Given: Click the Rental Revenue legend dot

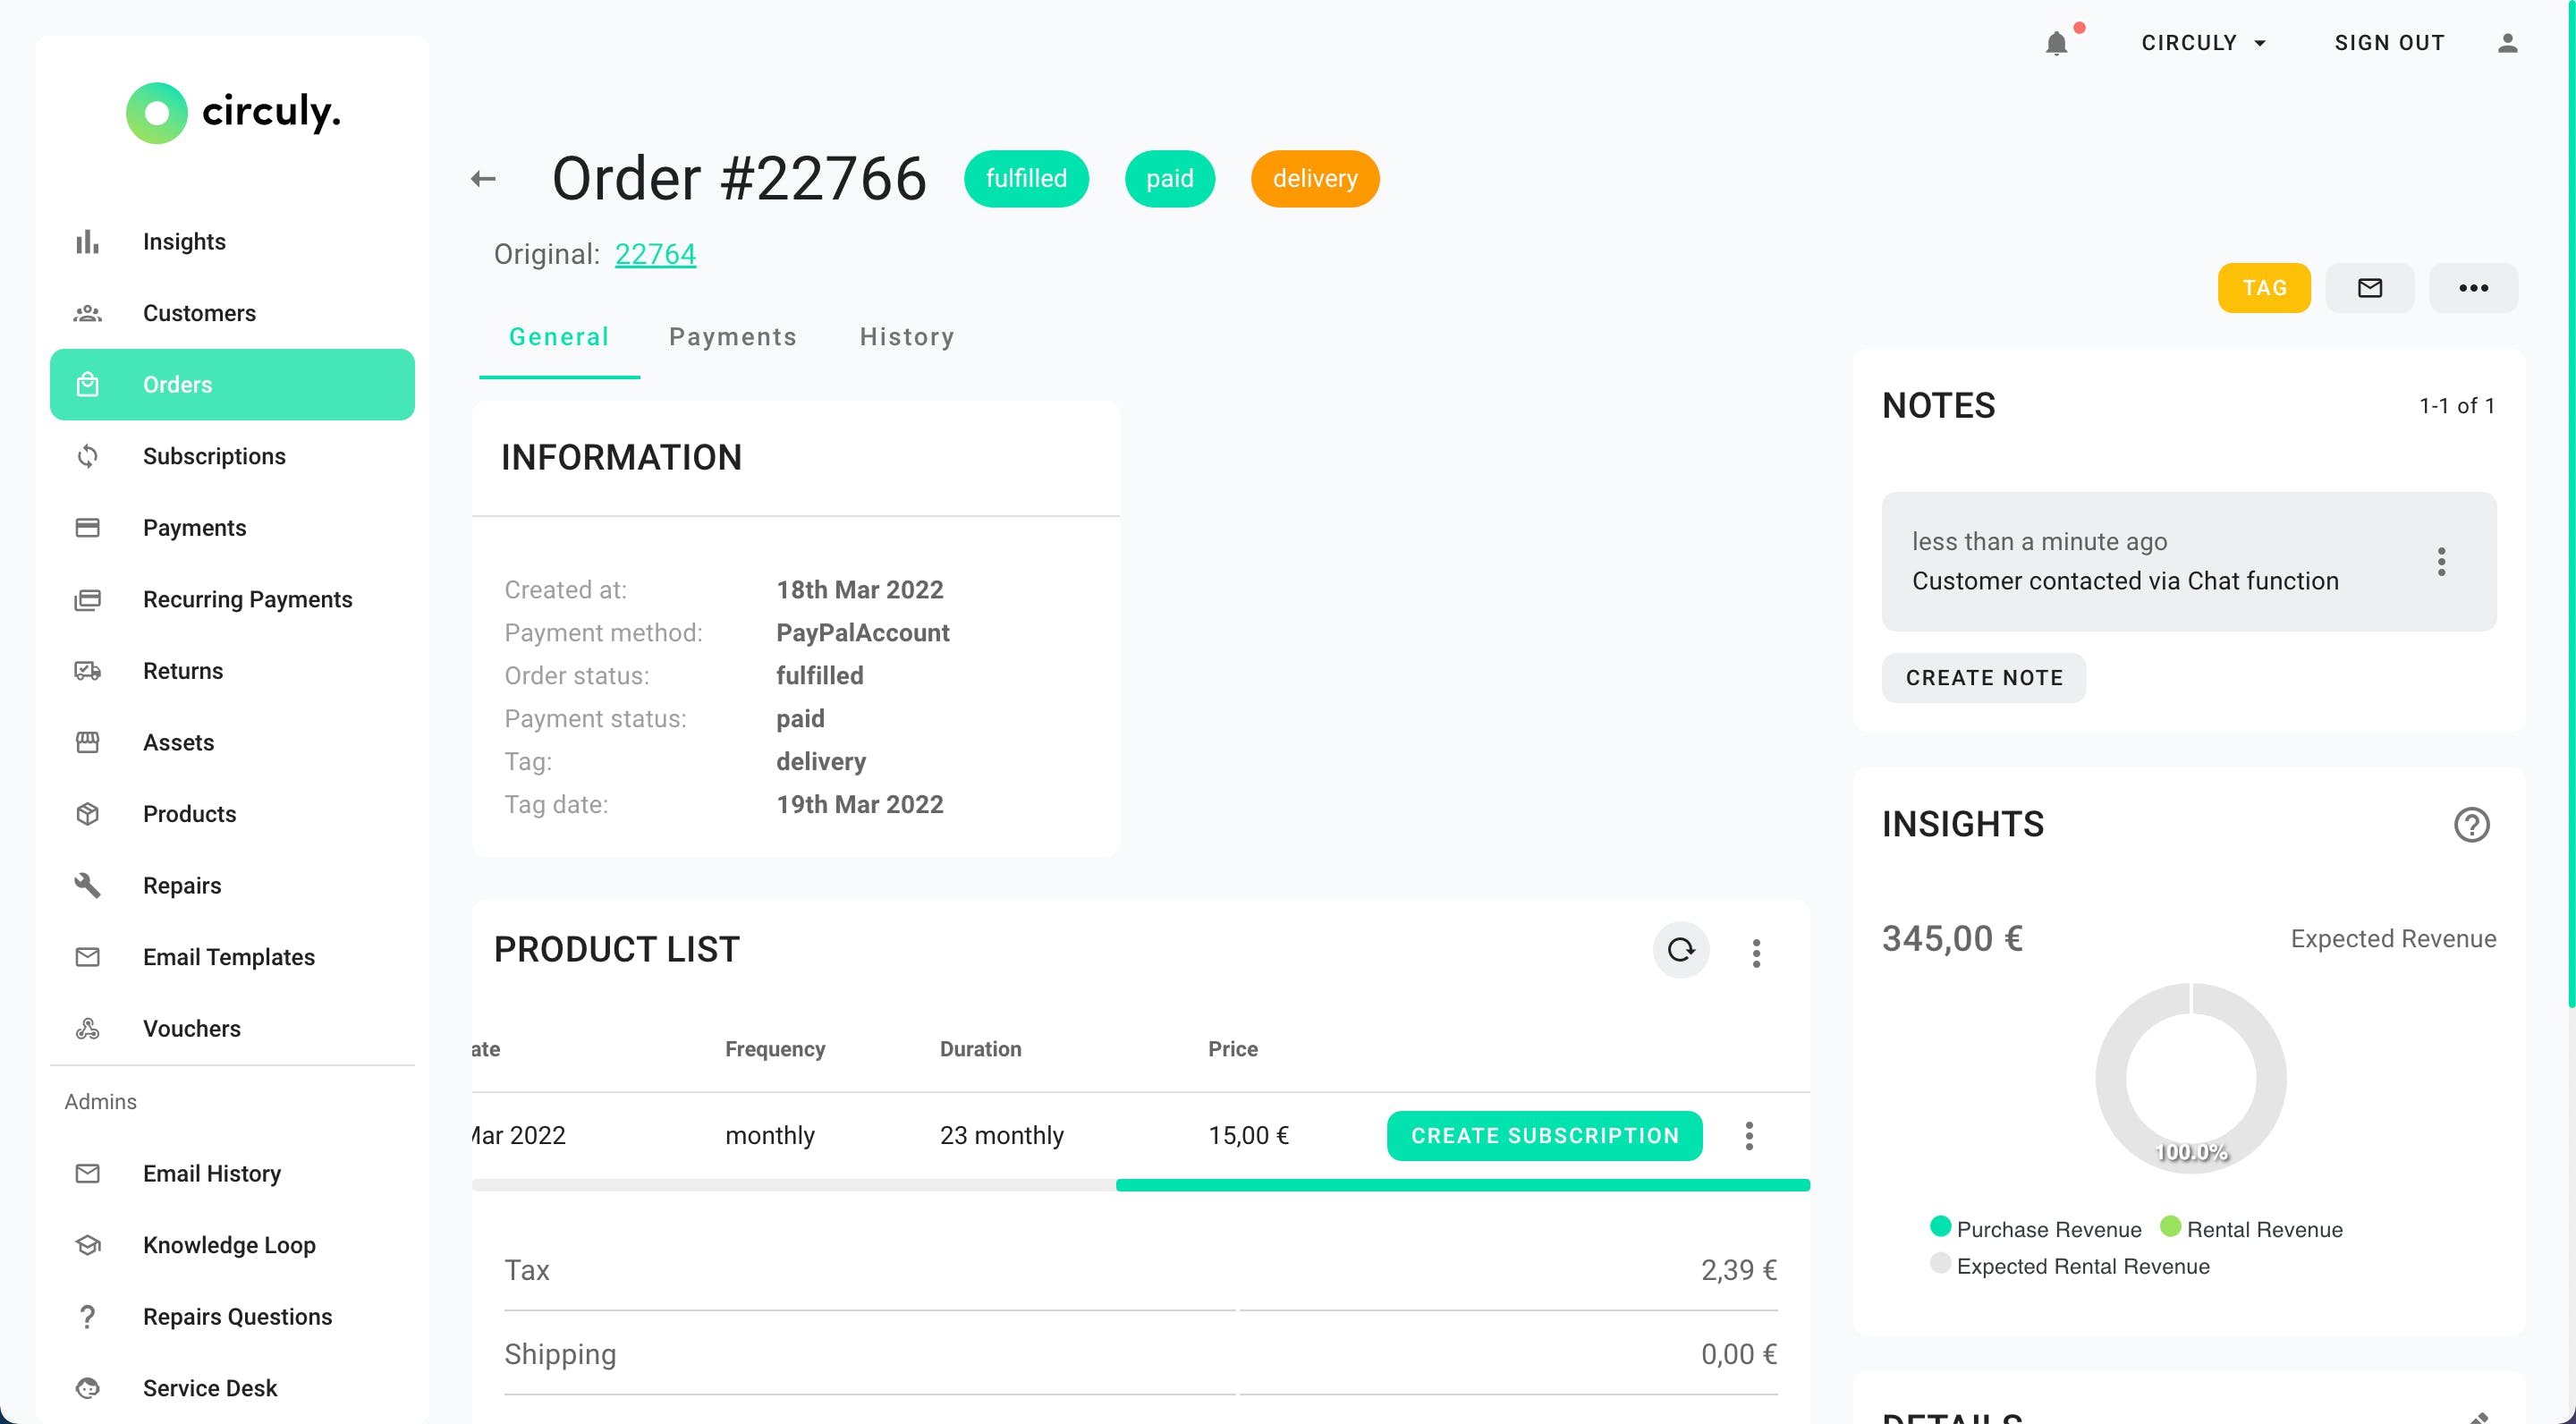Looking at the screenshot, I should 2170,1226.
